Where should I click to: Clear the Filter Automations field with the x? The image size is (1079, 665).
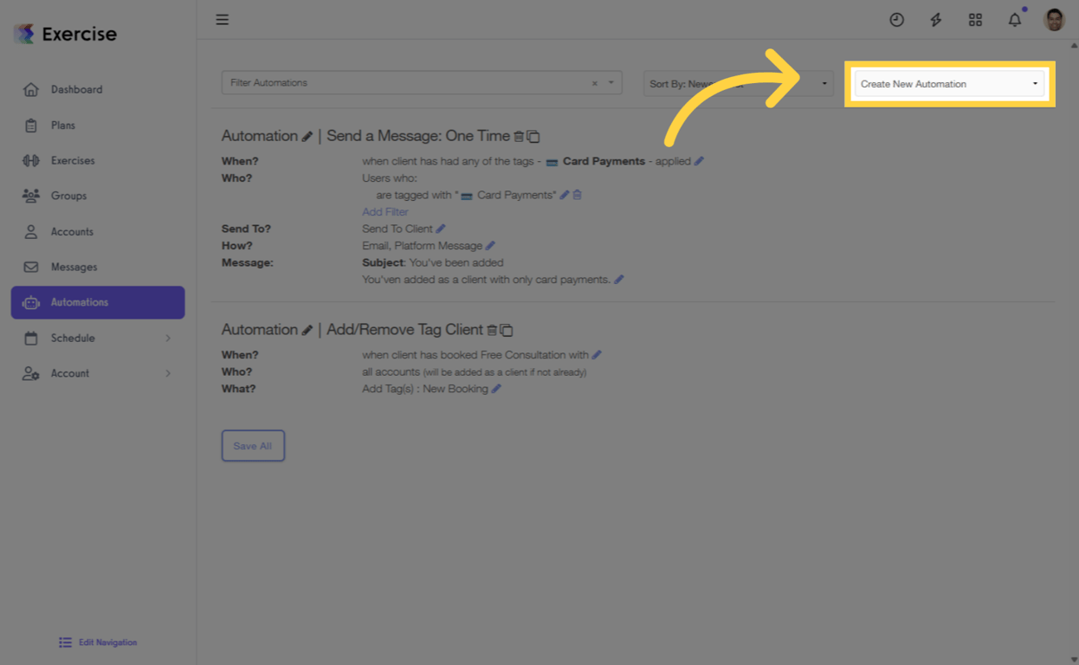[x=594, y=82]
